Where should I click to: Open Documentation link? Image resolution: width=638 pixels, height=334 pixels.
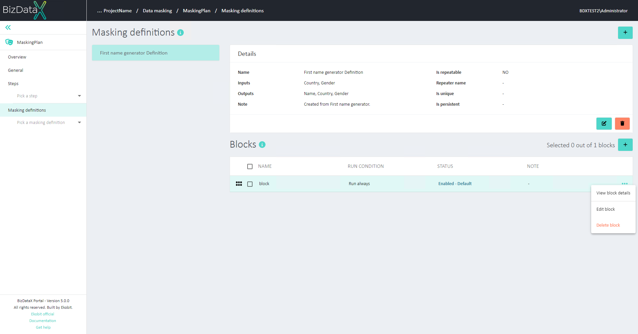tap(43, 321)
